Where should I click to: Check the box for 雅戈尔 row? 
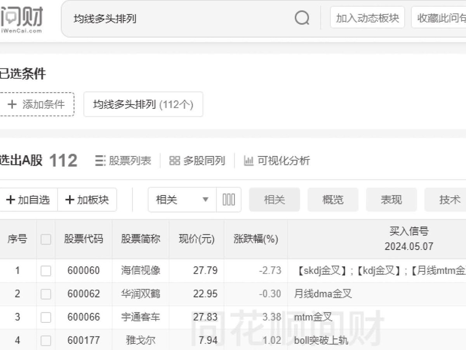click(x=46, y=341)
